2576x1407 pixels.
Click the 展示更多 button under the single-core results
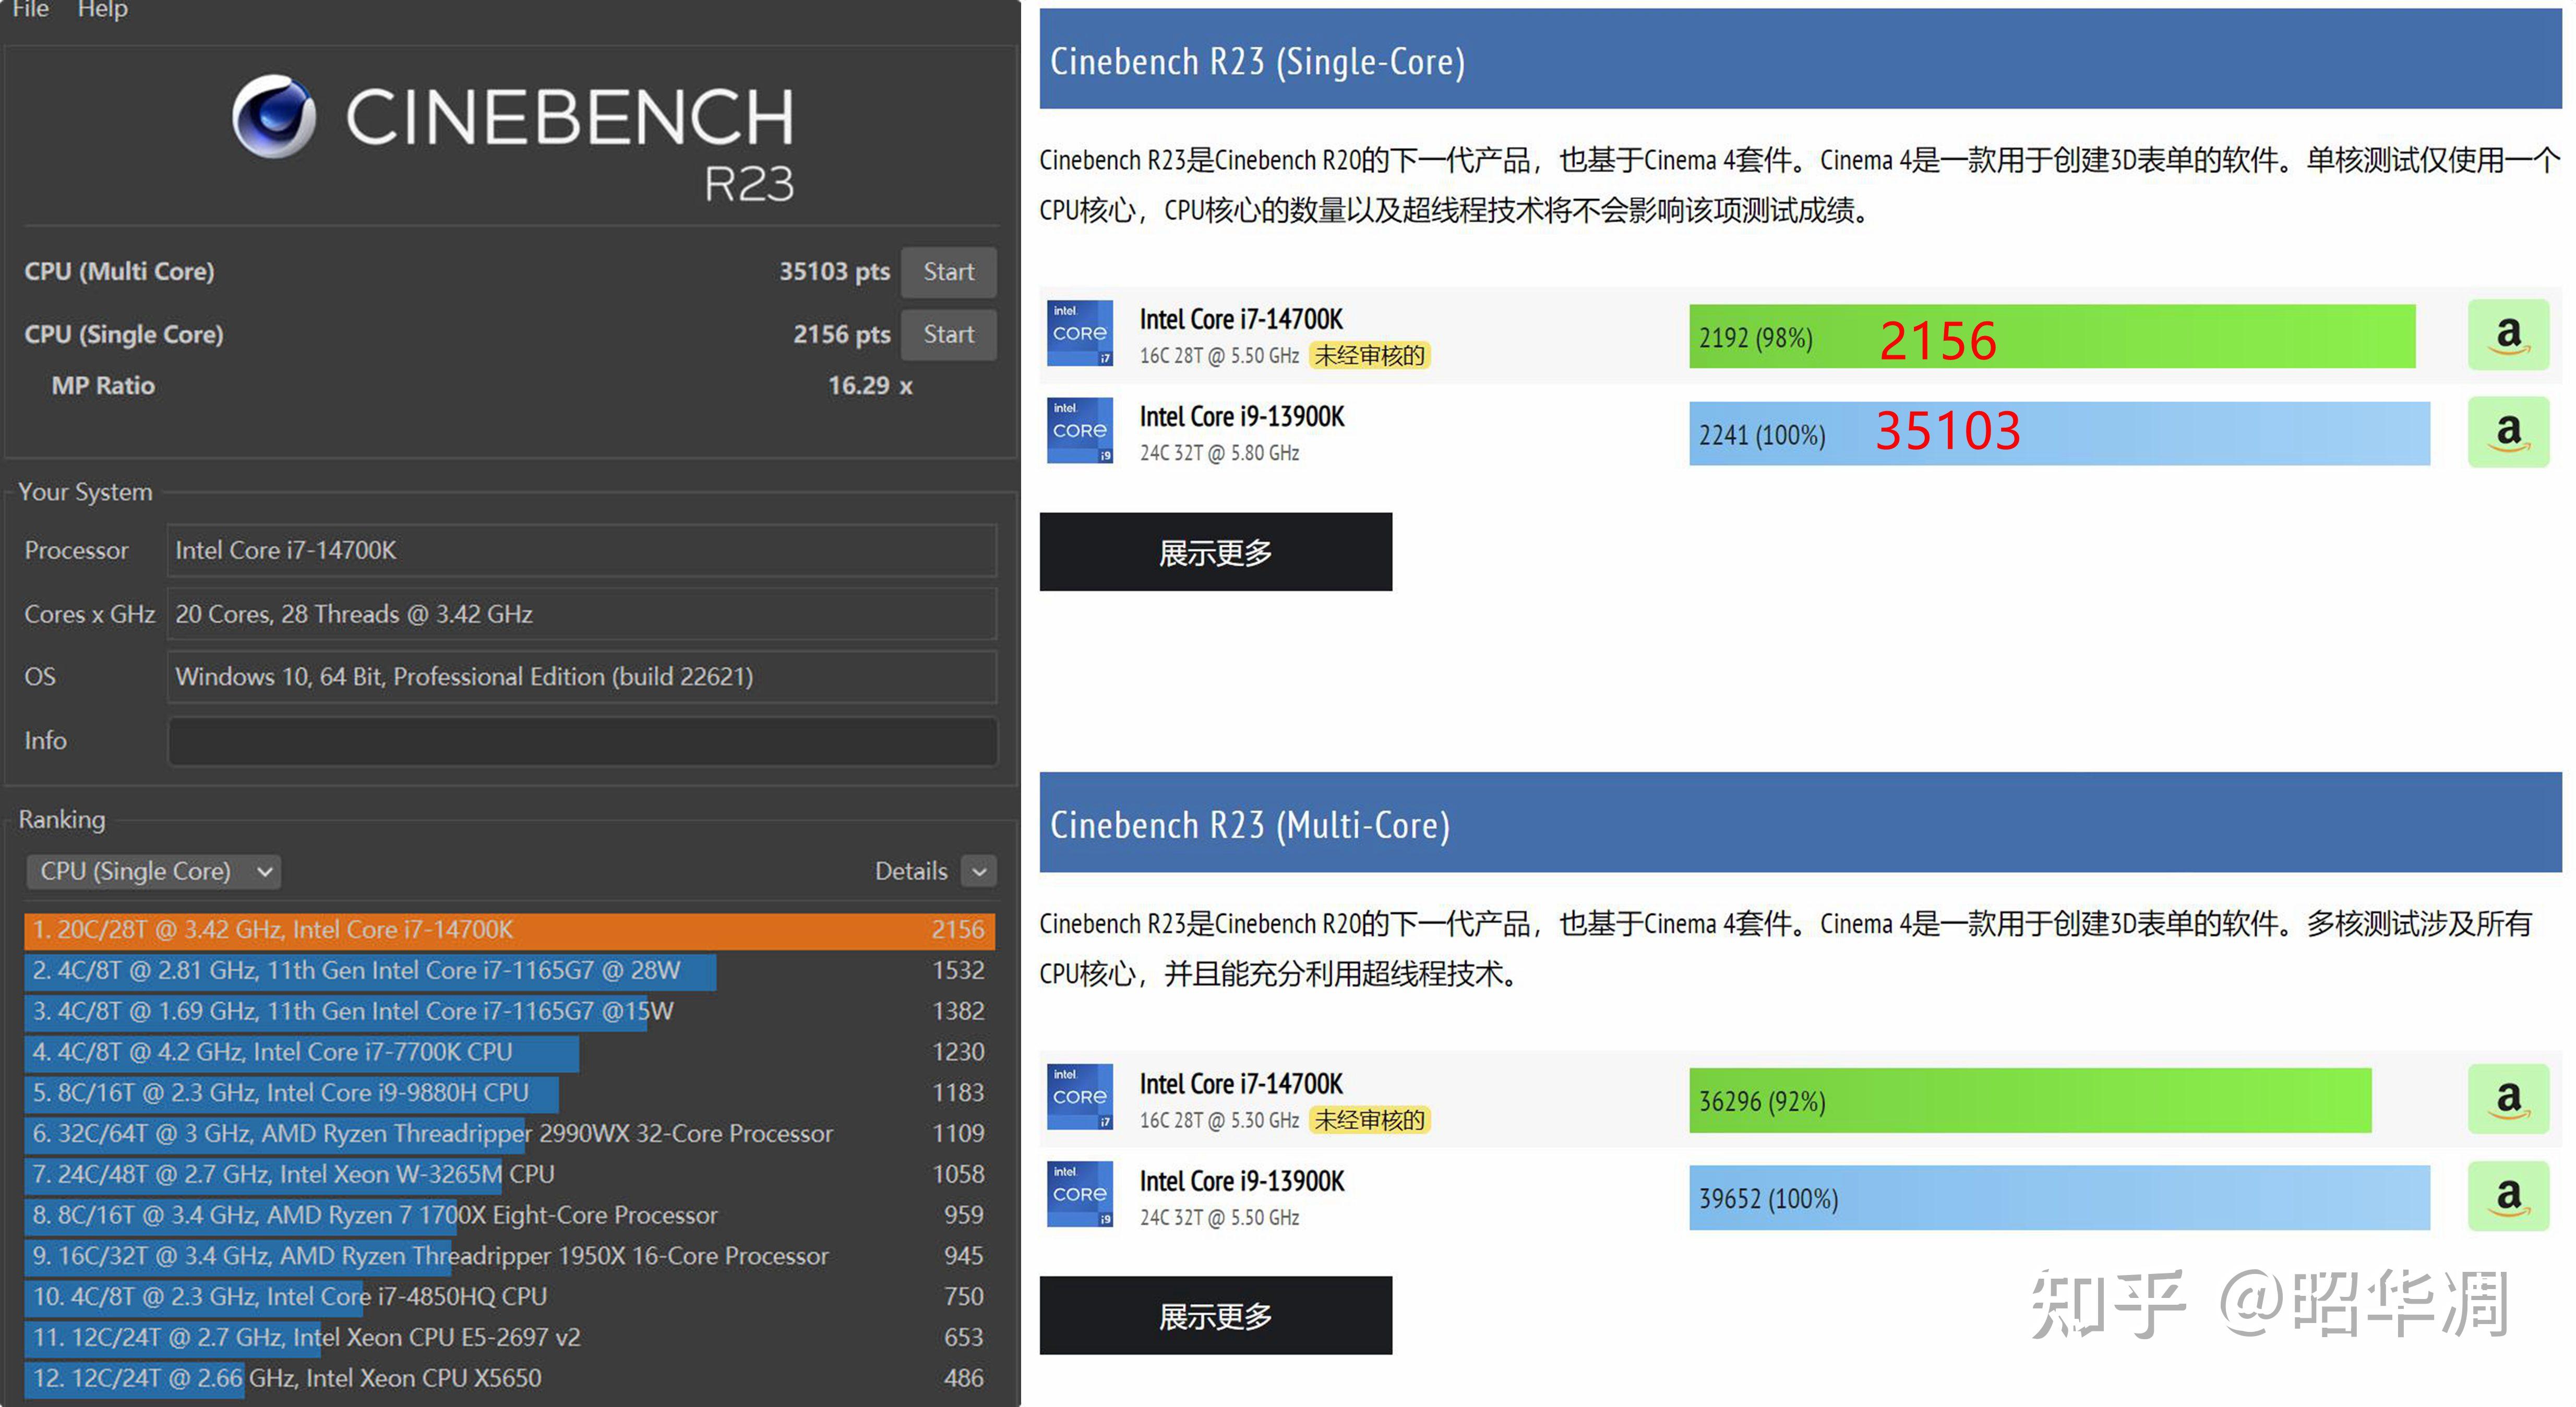pos(1215,552)
